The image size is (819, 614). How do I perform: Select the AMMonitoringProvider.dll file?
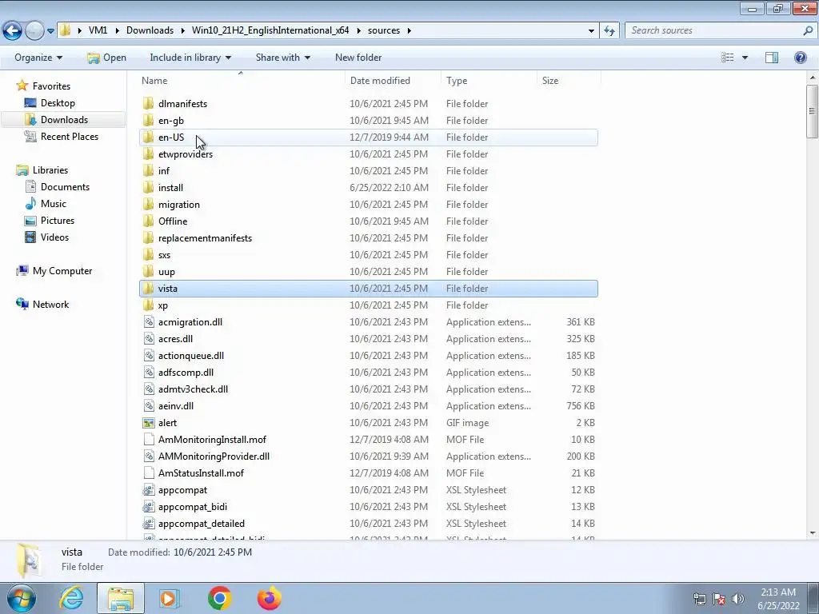tap(368, 457)
